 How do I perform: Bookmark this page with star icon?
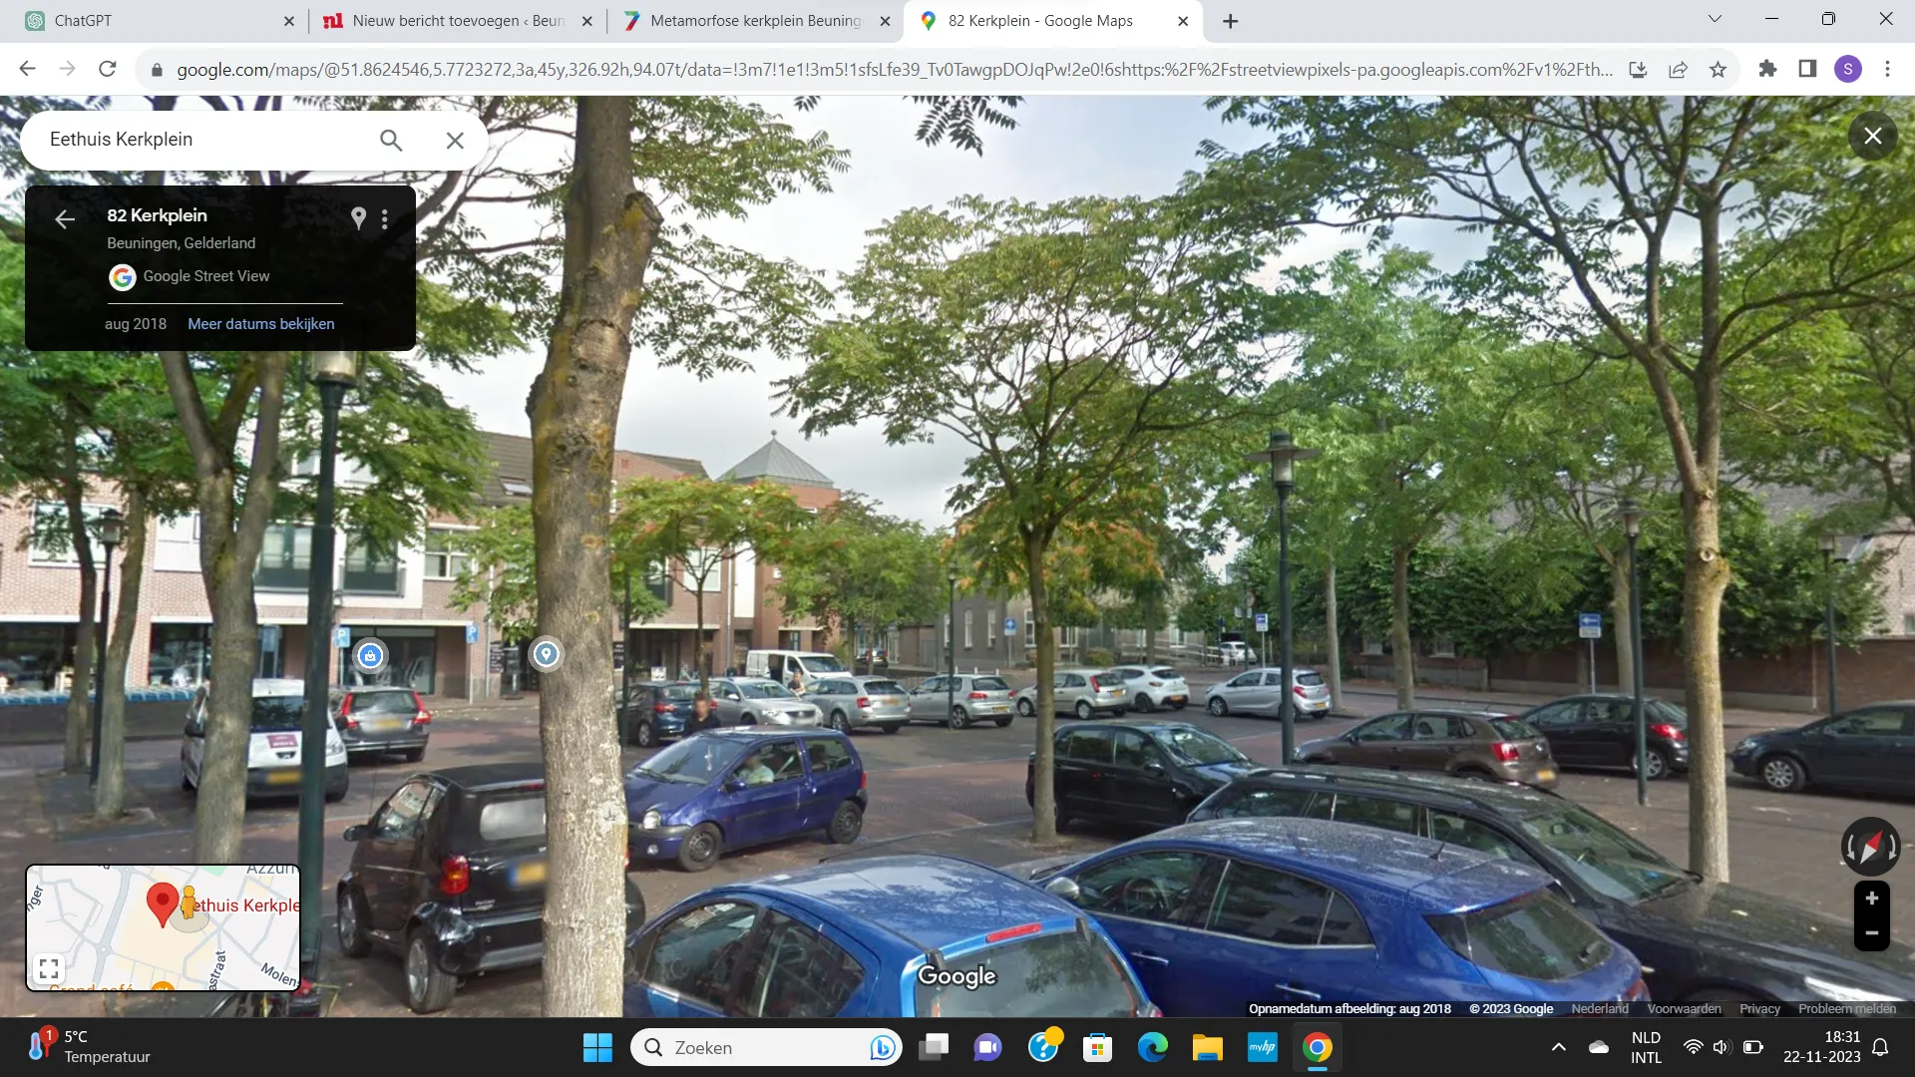click(x=1718, y=69)
